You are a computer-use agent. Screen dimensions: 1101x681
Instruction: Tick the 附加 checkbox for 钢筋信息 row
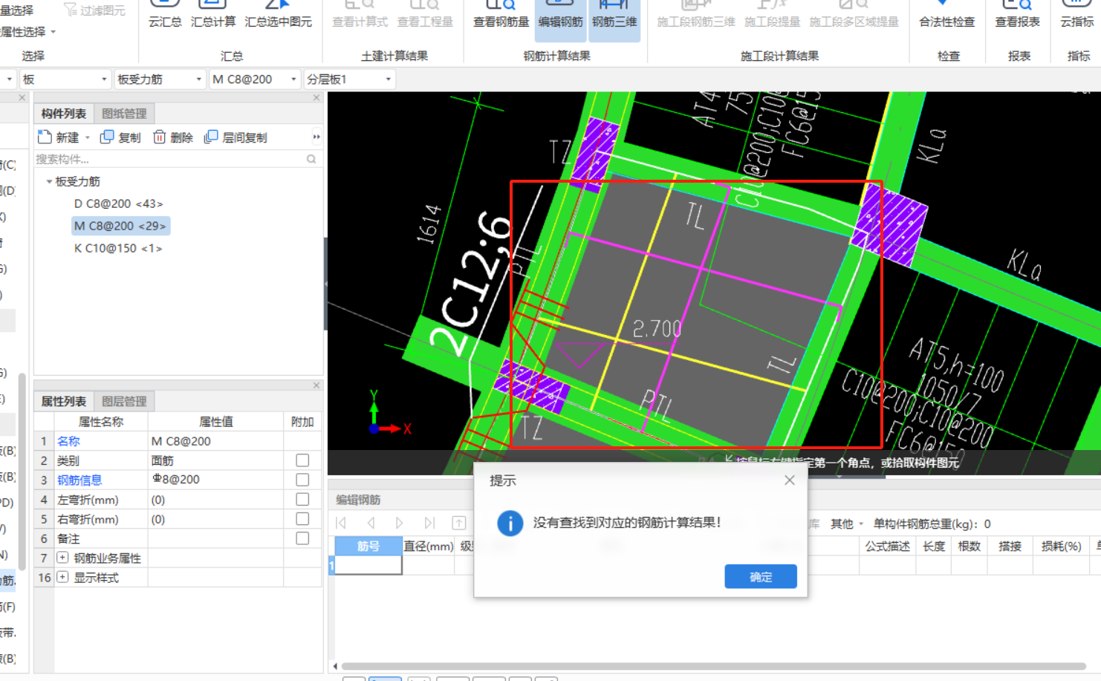[302, 480]
